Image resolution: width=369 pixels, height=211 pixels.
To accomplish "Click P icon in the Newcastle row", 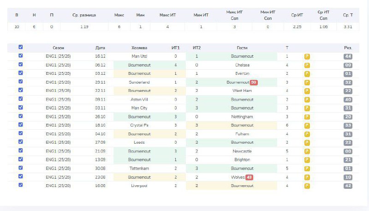I will [x=307, y=151].
